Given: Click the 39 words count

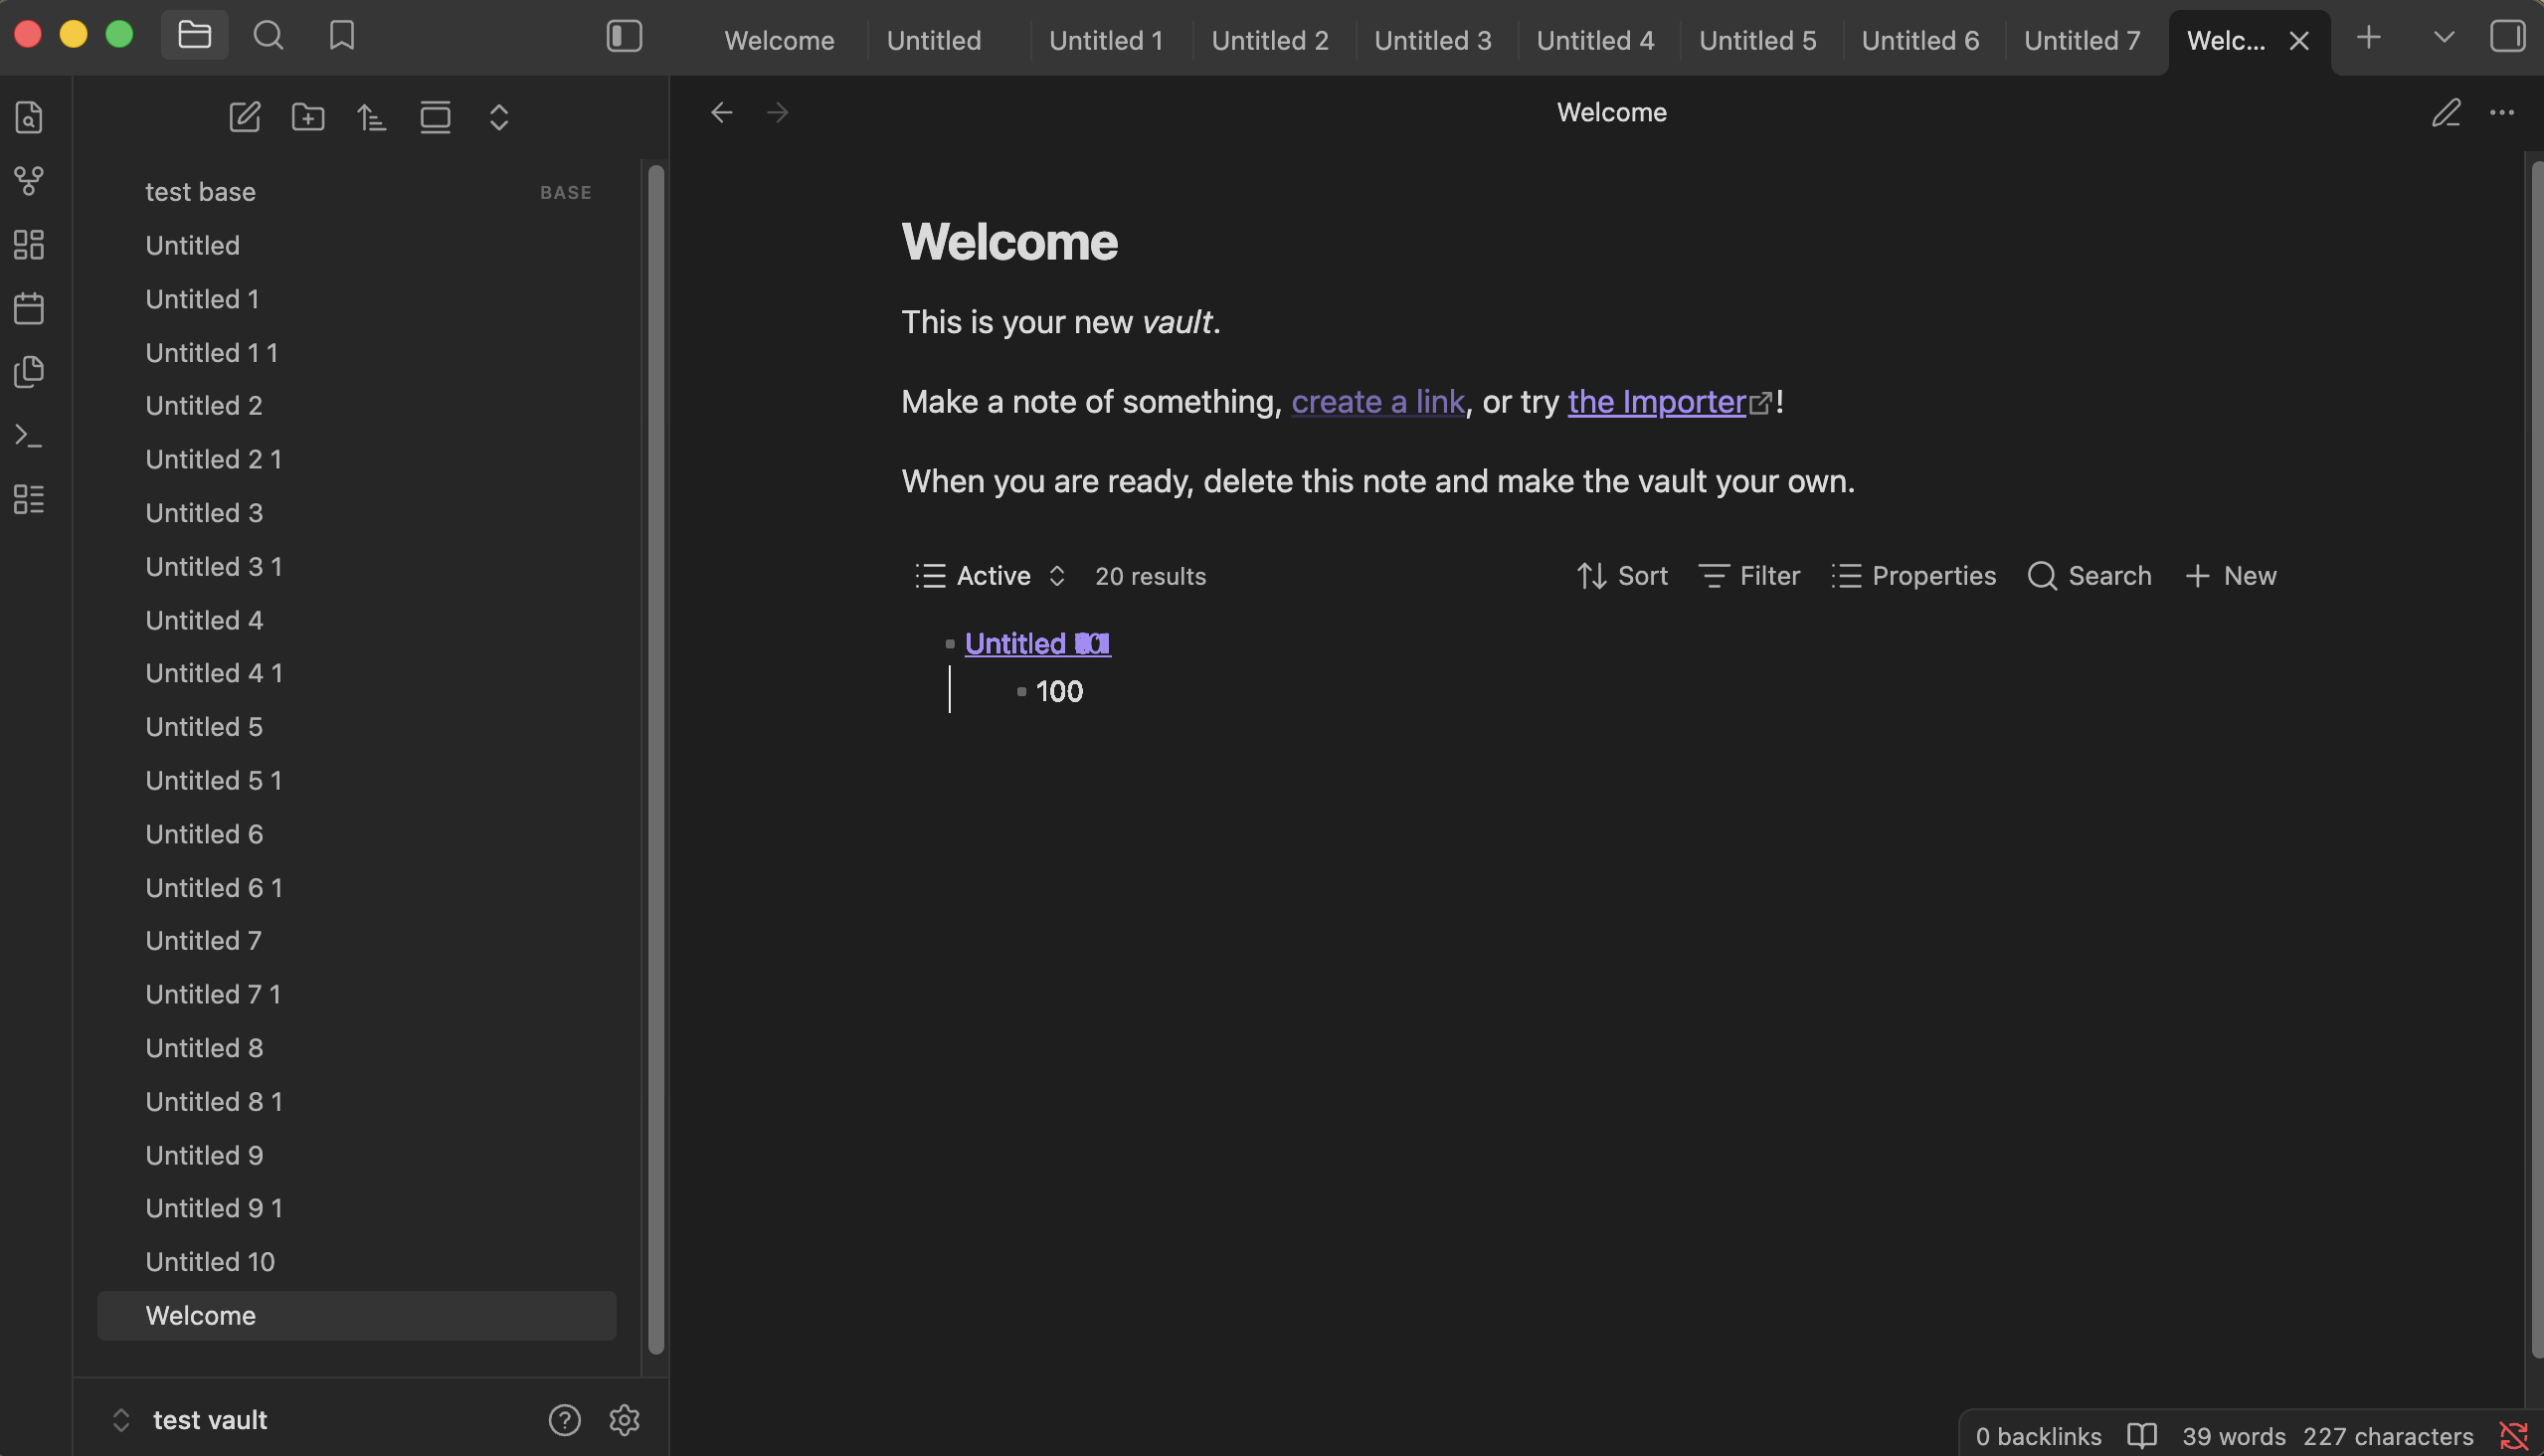Looking at the screenshot, I should (2233, 1436).
